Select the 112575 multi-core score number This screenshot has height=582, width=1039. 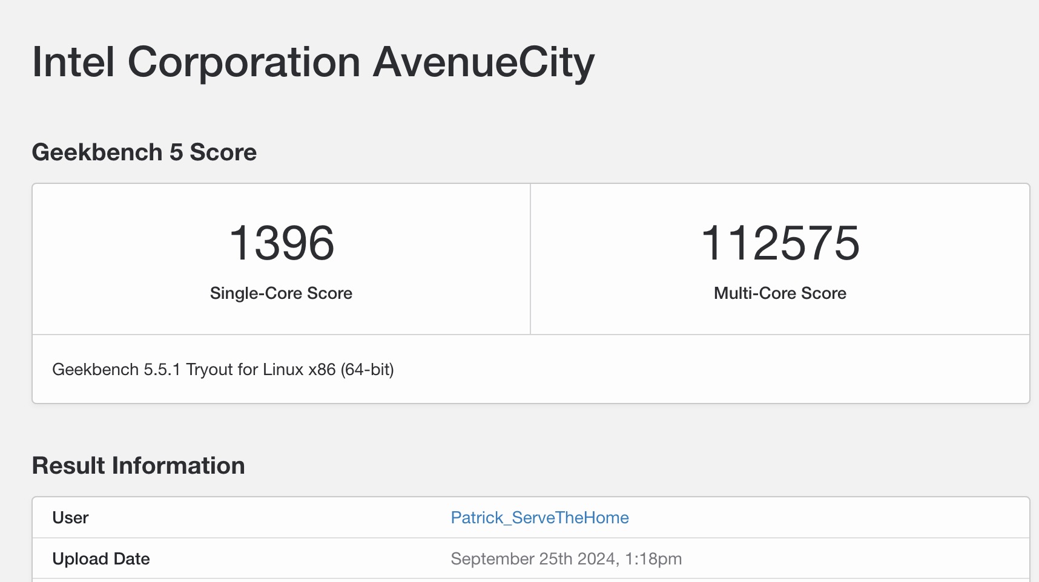pos(780,243)
